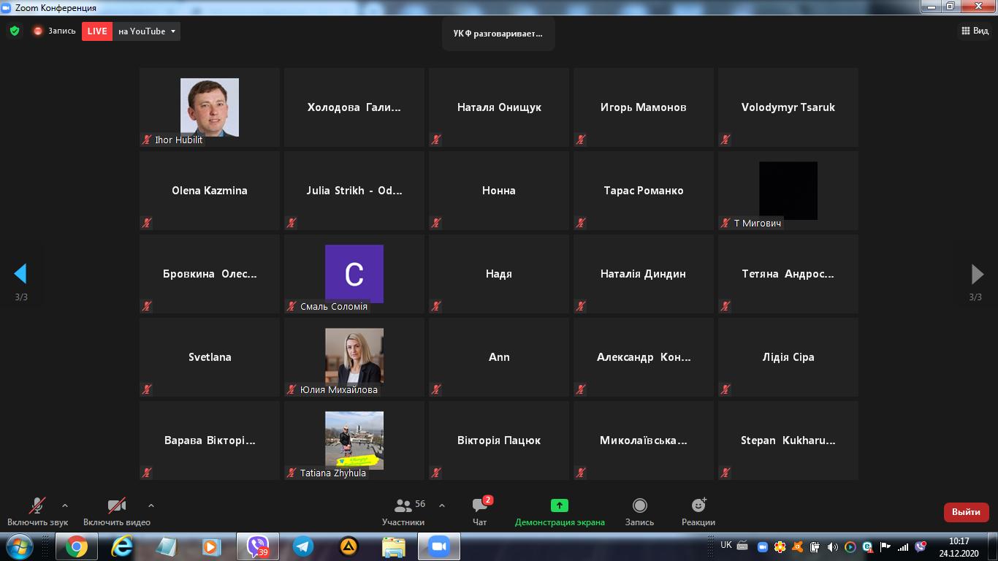Open the LIVE on YouTube dropdown
This screenshot has width=998, height=561.
click(173, 31)
